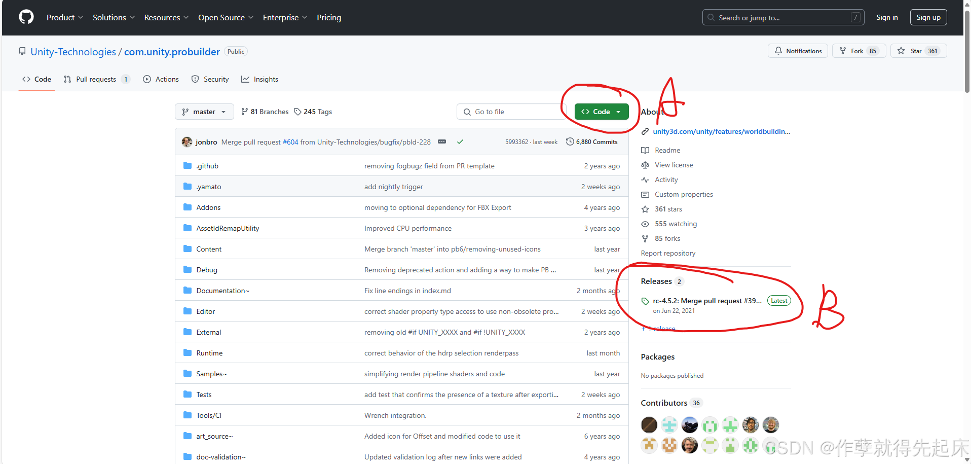Expand the Open Source menu
Screen dimensions: 971x464
pos(226,17)
